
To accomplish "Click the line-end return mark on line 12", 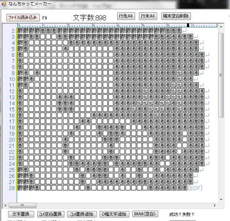I will coord(207,91).
